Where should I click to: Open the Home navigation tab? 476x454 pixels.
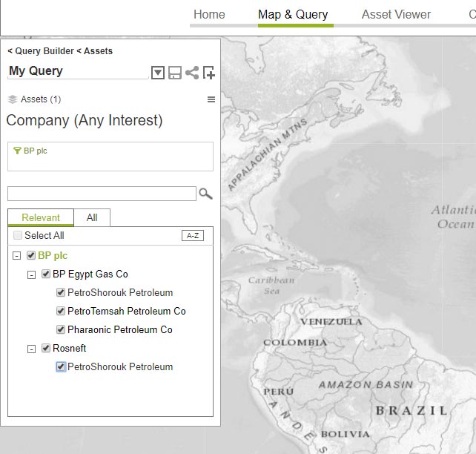click(209, 14)
